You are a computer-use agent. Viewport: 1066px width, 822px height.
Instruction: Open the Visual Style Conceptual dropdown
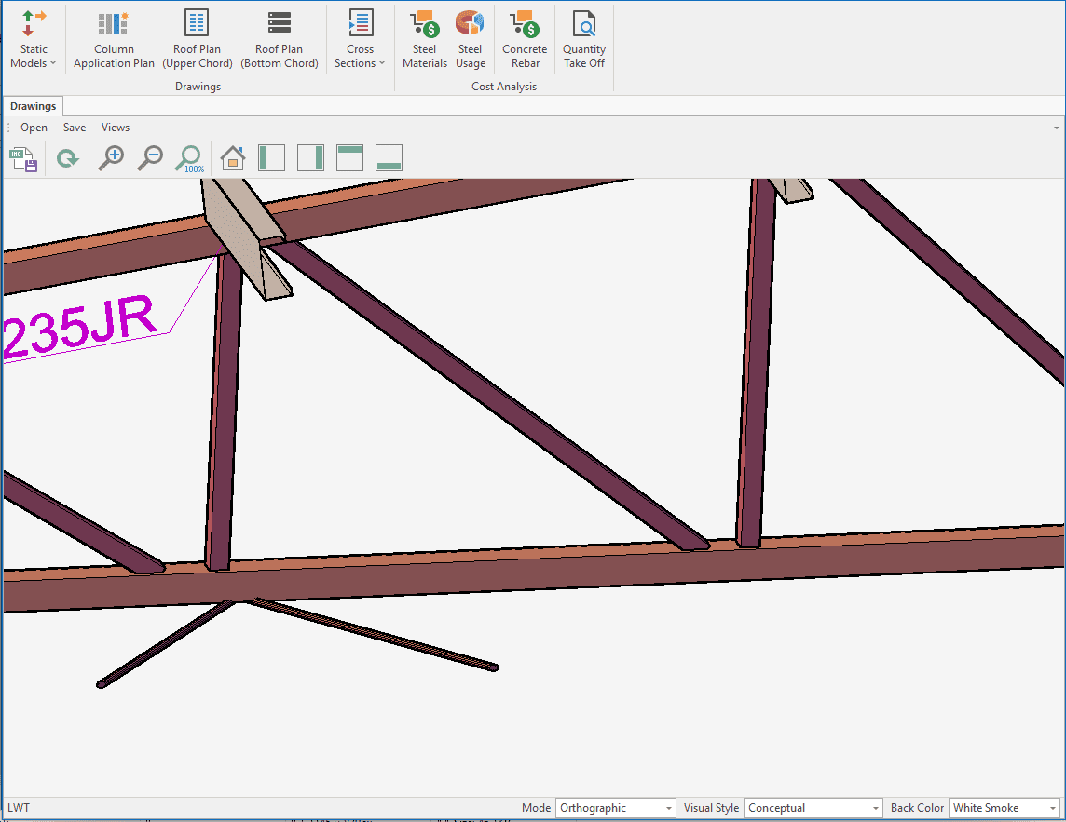(x=813, y=808)
